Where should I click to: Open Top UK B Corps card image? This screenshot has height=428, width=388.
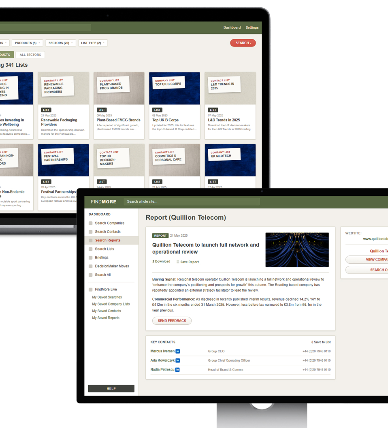coord(175,88)
